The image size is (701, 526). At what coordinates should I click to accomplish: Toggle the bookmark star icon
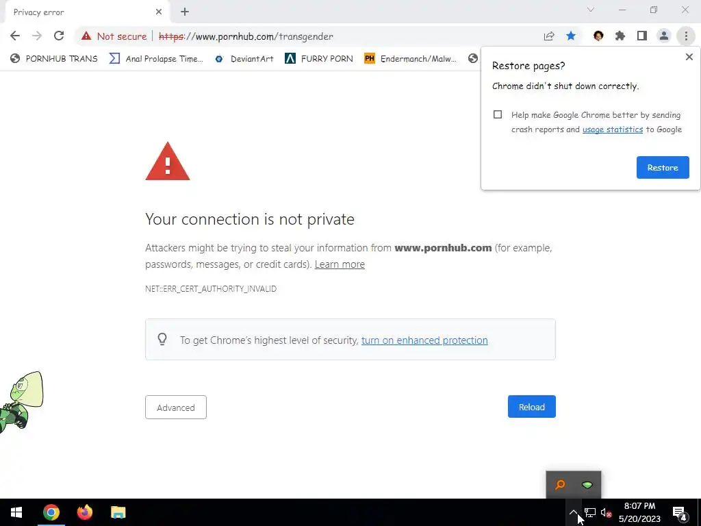click(x=570, y=36)
